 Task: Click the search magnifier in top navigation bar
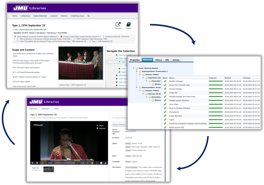(89, 16)
